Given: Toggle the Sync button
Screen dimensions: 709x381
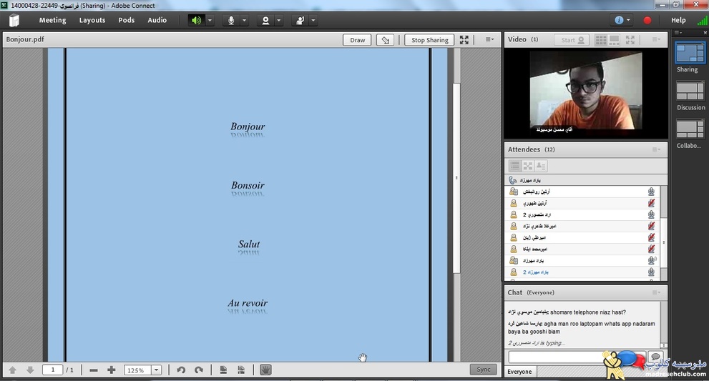Looking at the screenshot, I should click(484, 370).
